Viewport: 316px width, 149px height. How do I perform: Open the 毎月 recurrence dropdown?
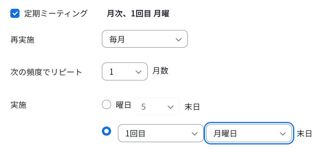(x=145, y=39)
